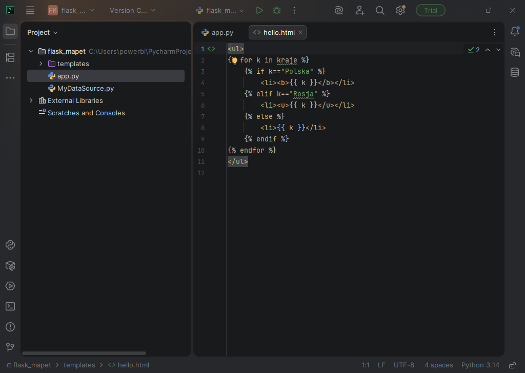525x373 pixels.
Task: Open line:column 1:1 go-to dialog
Action: (x=365, y=365)
